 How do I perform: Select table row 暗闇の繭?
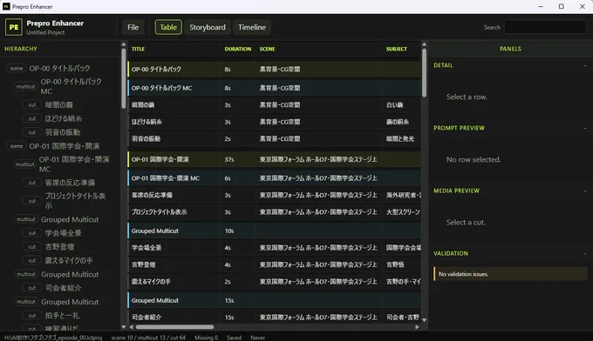click(274, 105)
